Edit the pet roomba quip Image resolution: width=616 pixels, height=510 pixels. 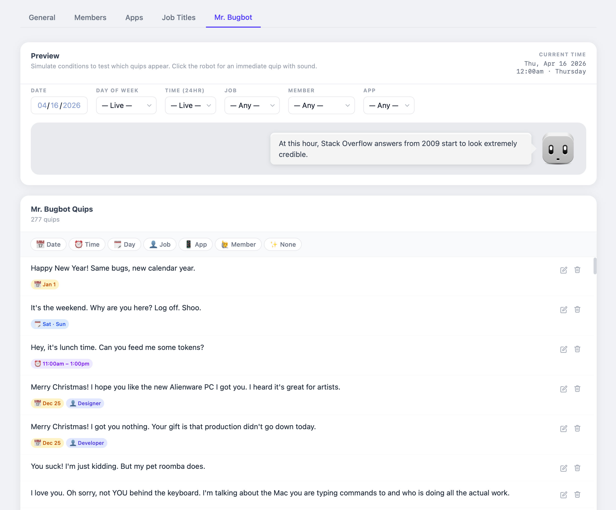tap(563, 468)
